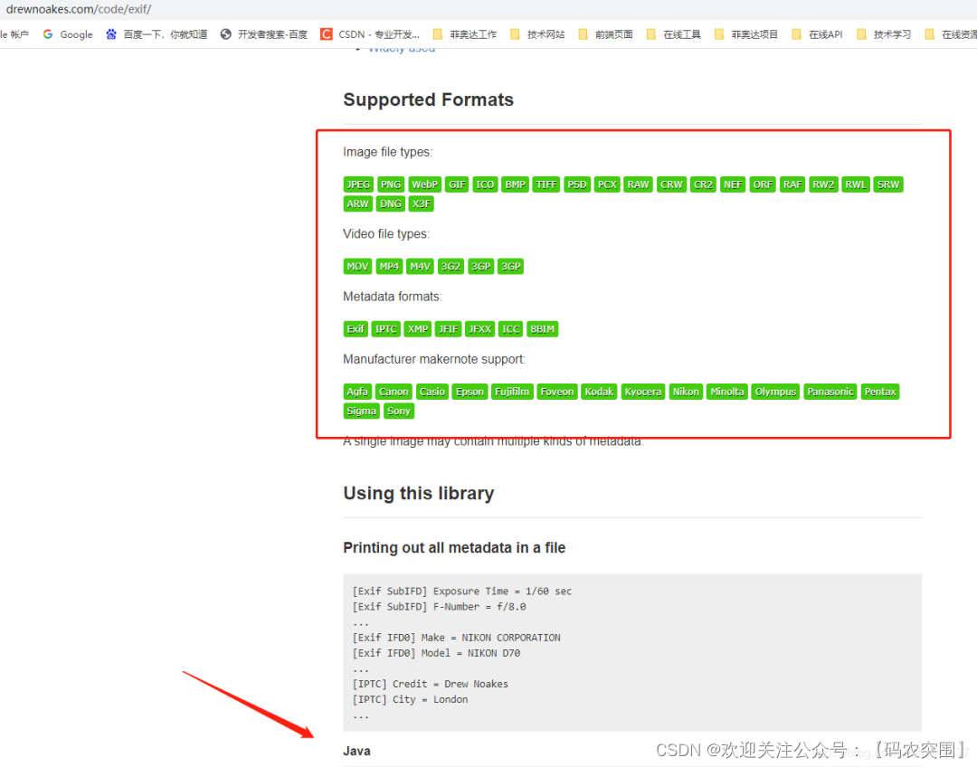
Task: Click the Casio makernote badge
Action: [432, 392]
